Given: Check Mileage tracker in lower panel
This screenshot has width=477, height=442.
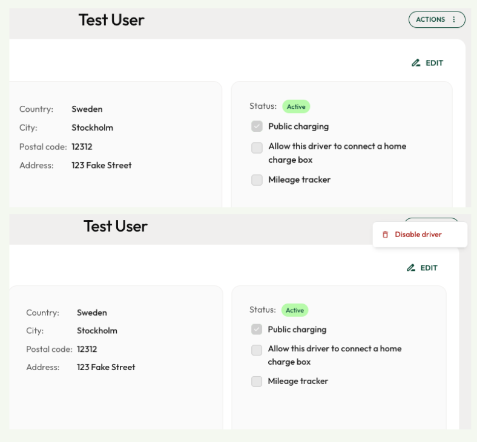Looking at the screenshot, I should [x=257, y=382].
